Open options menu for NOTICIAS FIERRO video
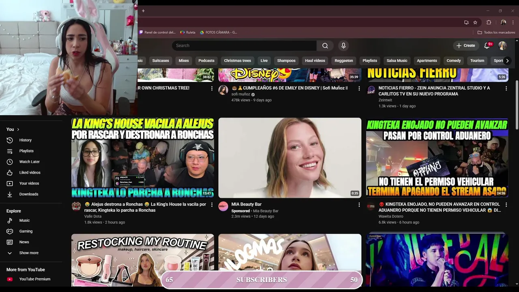Image resolution: width=519 pixels, height=292 pixels. [x=506, y=88]
